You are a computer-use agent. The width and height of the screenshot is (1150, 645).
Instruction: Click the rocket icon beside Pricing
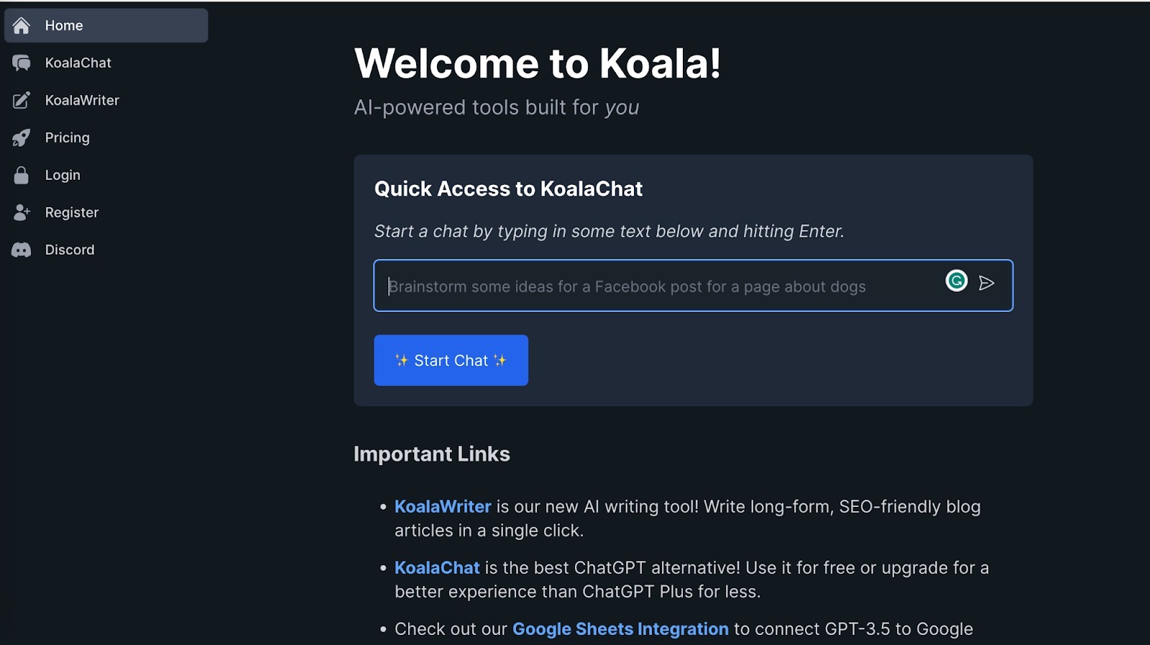(x=20, y=137)
